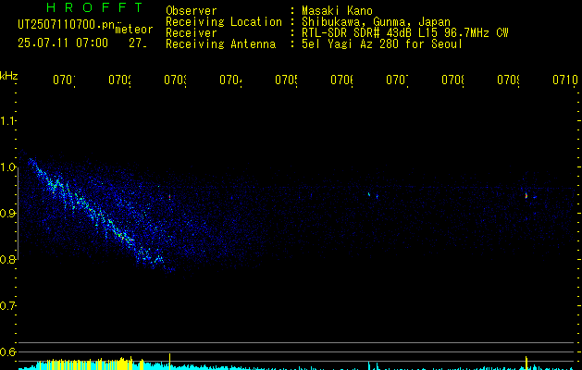Click the 0.6 kHz axis tick label

tap(7, 351)
